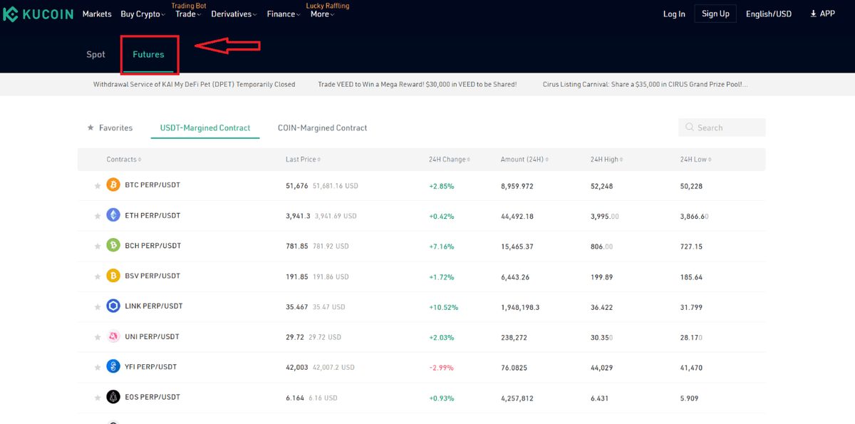This screenshot has height=424, width=855.
Task: Click the Log In link
Action: (674, 14)
